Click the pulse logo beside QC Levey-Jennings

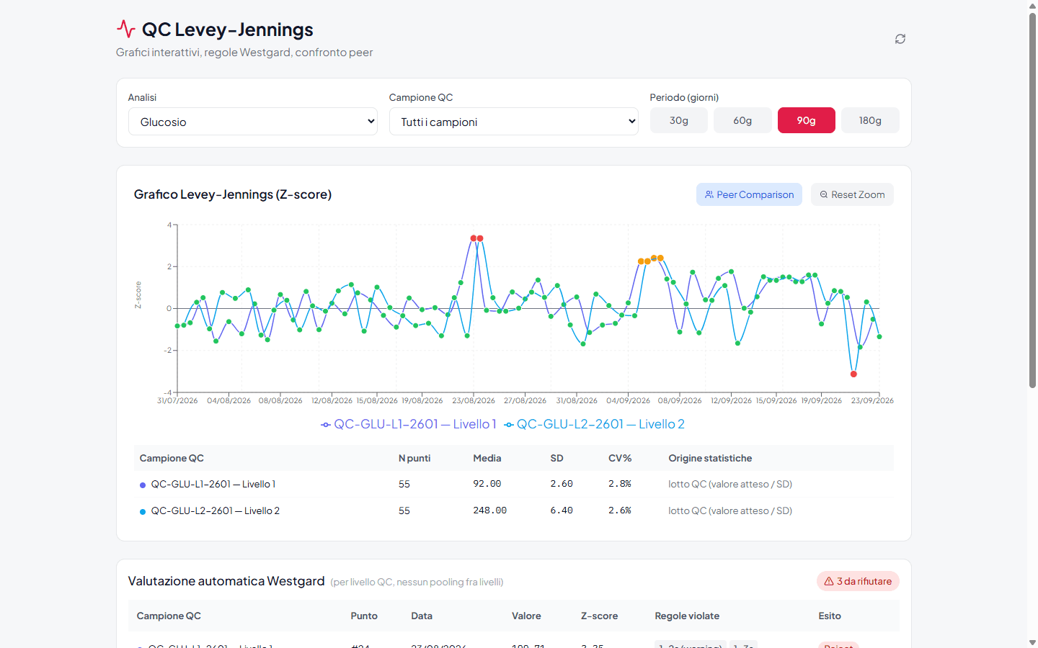click(x=126, y=29)
